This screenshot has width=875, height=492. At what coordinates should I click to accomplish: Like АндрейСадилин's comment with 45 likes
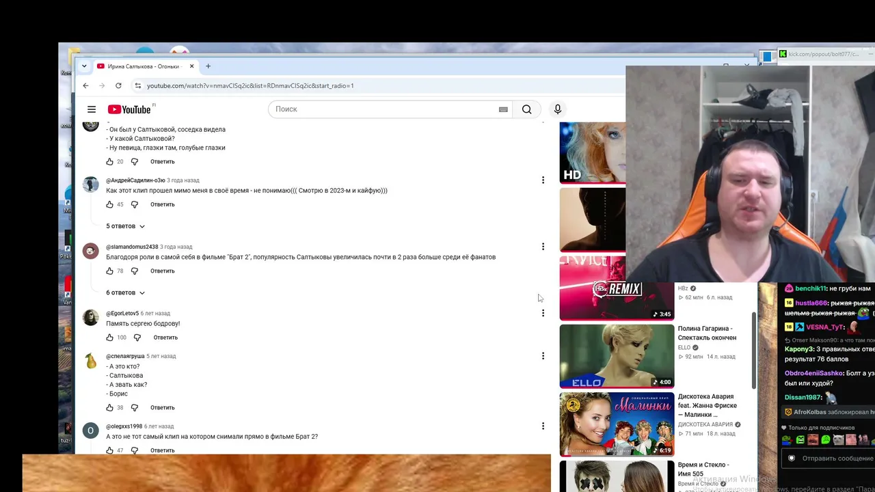click(109, 204)
